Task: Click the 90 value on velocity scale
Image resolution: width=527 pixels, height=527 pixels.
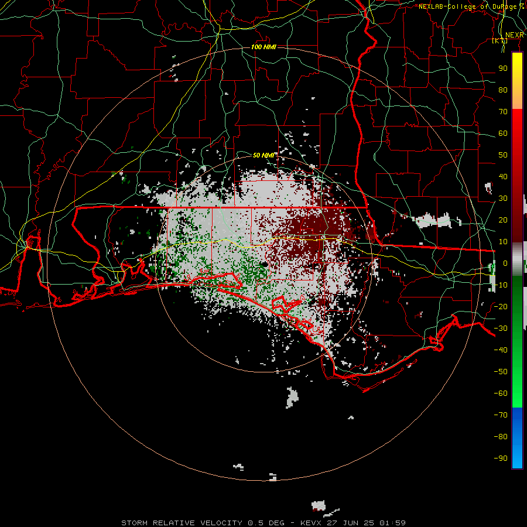Action: click(x=503, y=69)
